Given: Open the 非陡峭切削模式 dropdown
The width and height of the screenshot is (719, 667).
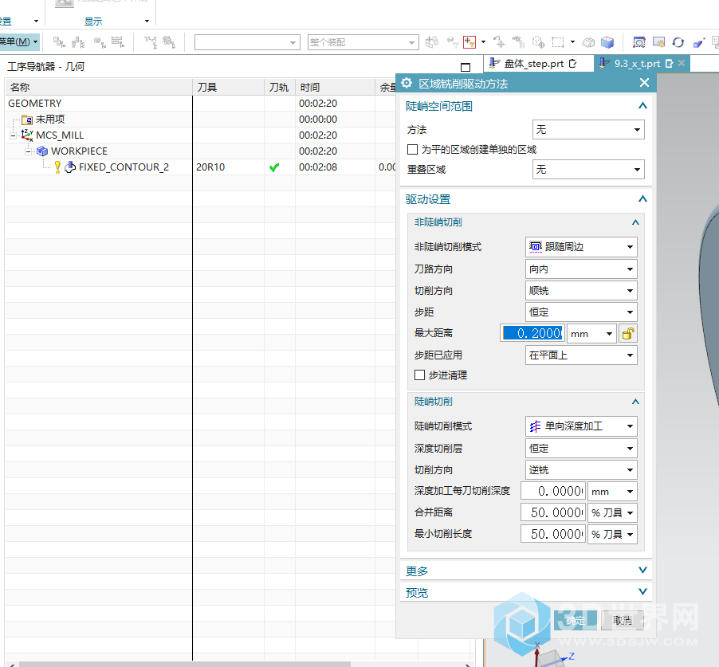Looking at the screenshot, I should click(581, 247).
